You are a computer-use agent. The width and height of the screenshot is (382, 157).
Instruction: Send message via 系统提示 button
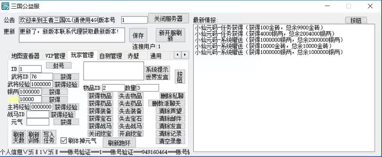click(157, 69)
